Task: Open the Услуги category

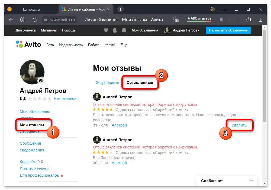Action: click(110, 45)
